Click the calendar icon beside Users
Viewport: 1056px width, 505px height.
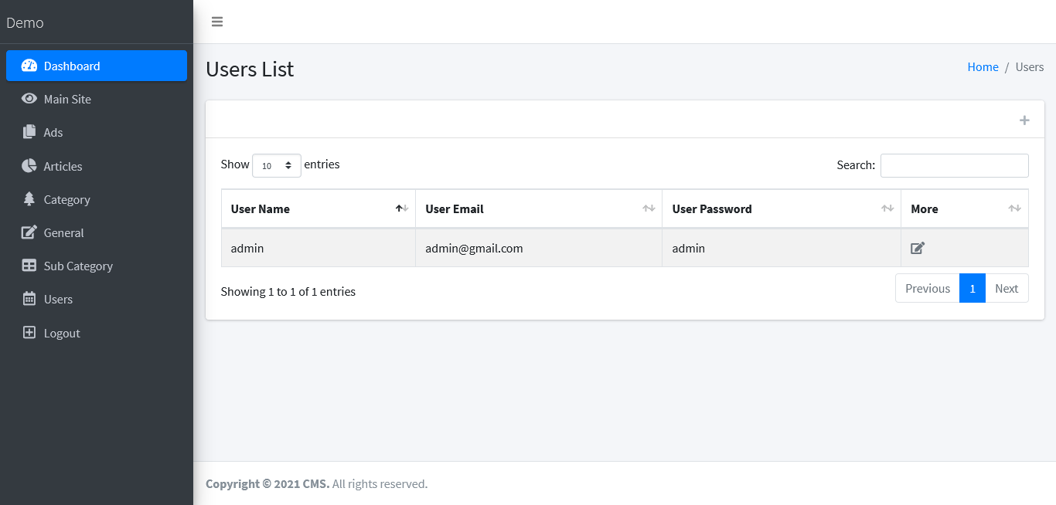click(x=29, y=299)
